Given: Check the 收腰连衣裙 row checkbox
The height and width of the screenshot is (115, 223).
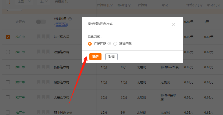Looking at the screenshot, I should click(8, 52).
